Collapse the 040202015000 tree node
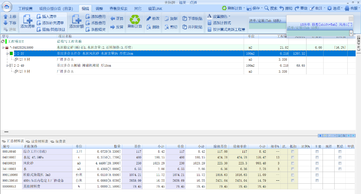 click(x=3, y=48)
